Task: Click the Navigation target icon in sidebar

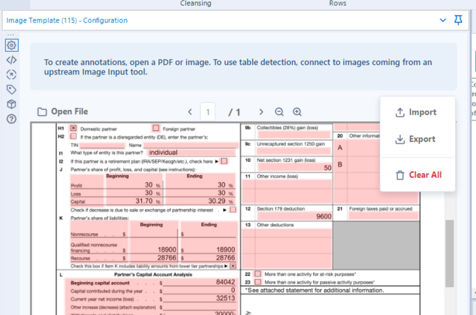Action: tap(11, 75)
